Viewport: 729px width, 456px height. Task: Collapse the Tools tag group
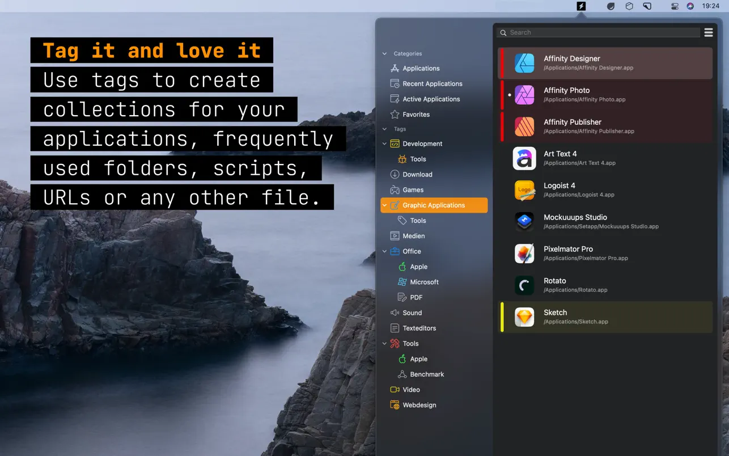click(385, 343)
